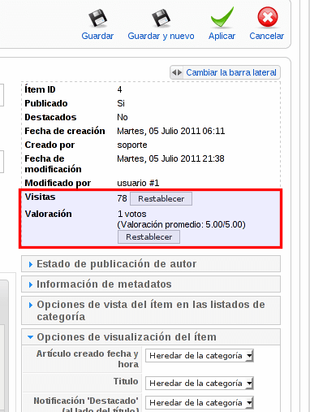310x412 pixels.
Task: Click the 'Creado por' label
Action: click(x=50, y=145)
